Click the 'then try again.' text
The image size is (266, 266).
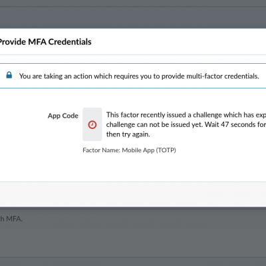(x=128, y=134)
